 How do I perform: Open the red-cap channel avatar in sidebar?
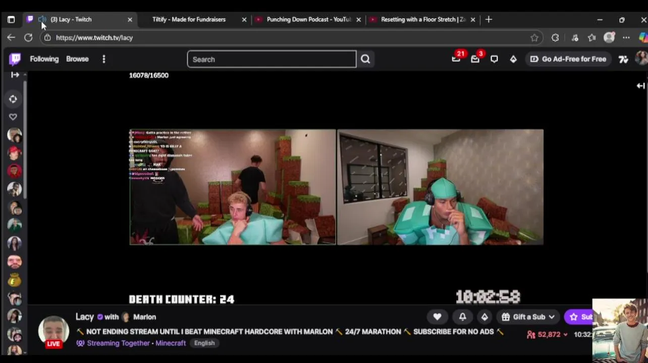pyautogui.click(x=14, y=152)
